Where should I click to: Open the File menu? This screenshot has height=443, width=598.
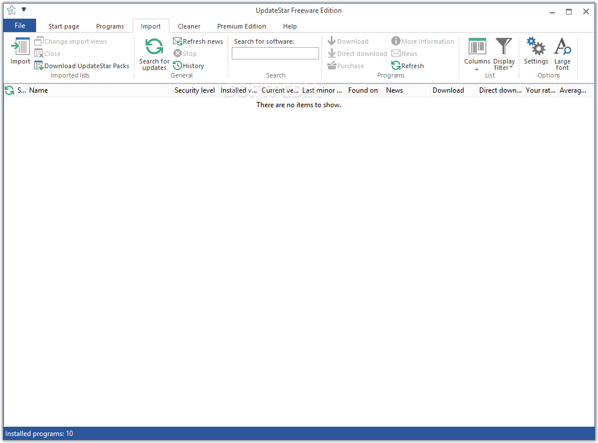click(20, 26)
